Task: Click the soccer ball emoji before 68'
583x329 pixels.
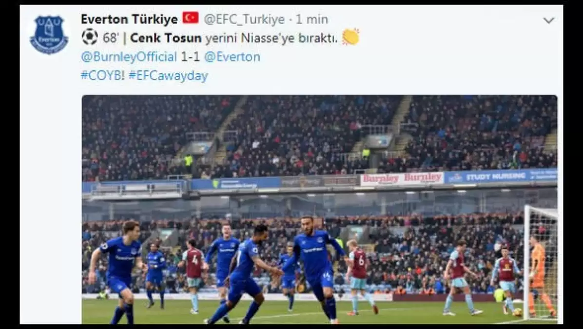Action: click(90, 37)
